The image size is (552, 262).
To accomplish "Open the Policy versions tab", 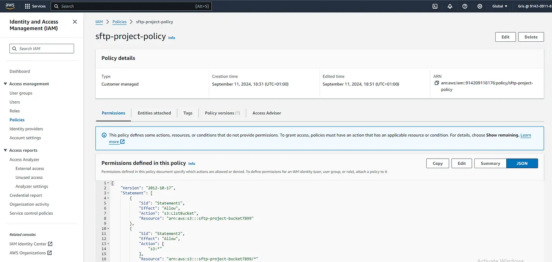I will (222, 113).
